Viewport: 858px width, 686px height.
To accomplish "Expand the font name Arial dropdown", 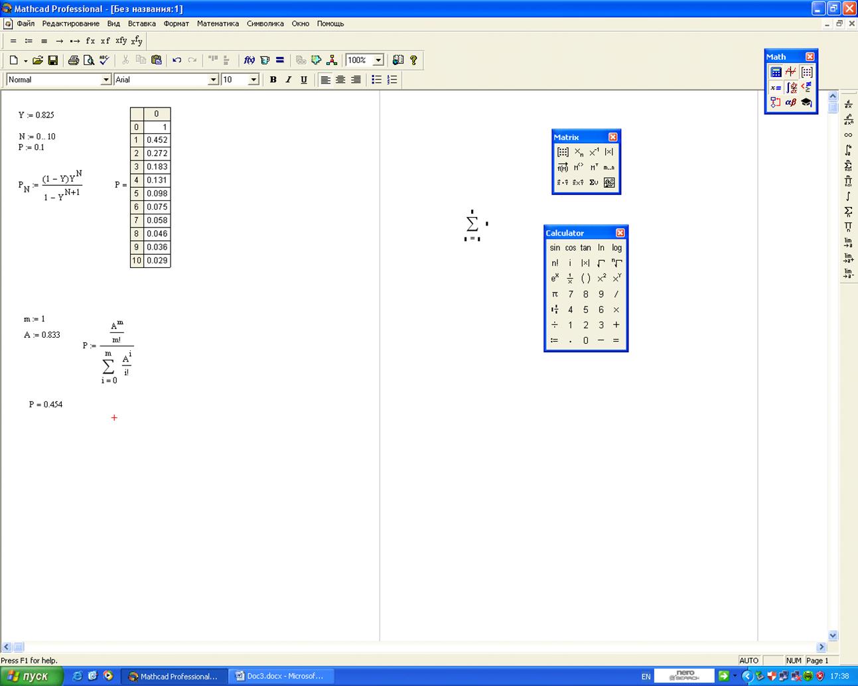I will pyautogui.click(x=213, y=80).
